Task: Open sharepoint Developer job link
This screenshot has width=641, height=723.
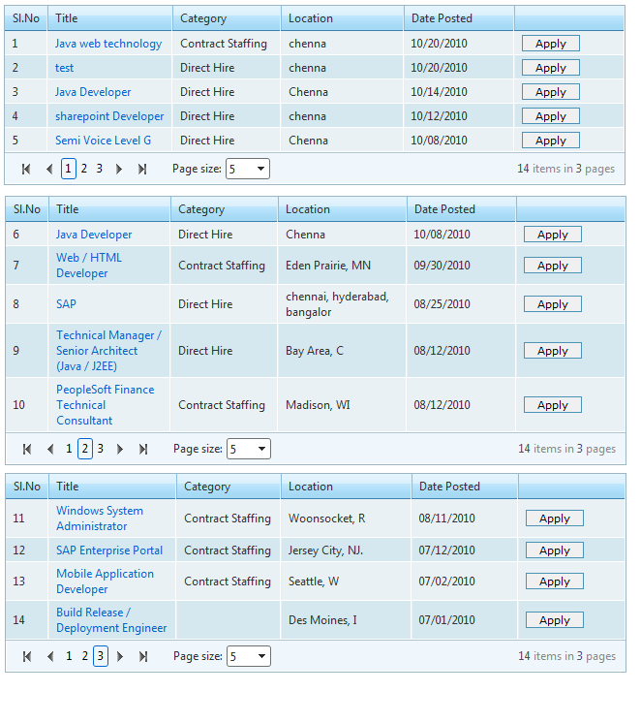Action: click(x=109, y=116)
